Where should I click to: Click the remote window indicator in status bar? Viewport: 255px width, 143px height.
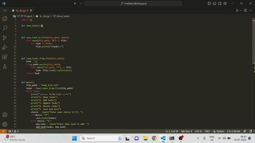[3, 131]
